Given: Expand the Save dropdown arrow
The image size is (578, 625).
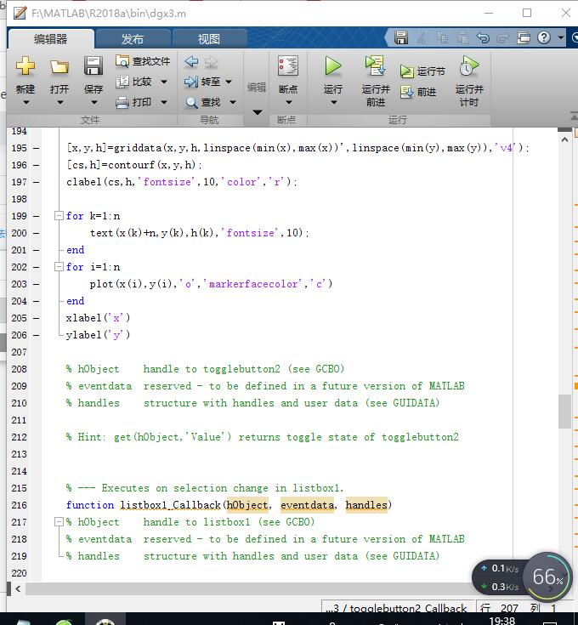Looking at the screenshot, I should pos(94,102).
